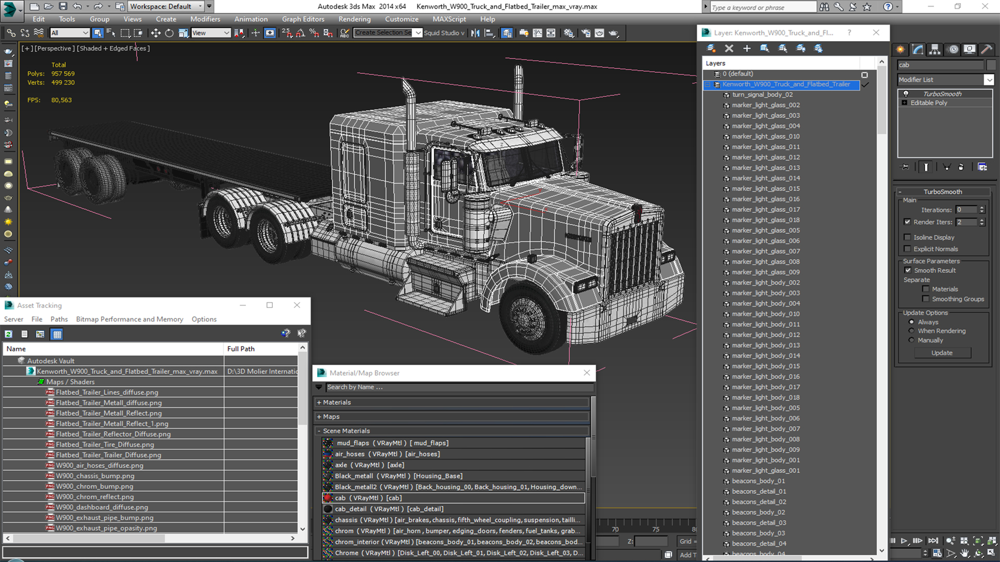Enable Separate by Smoothing Groups checkbox
This screenshot has height=562, width=1000.
(926, 299)
